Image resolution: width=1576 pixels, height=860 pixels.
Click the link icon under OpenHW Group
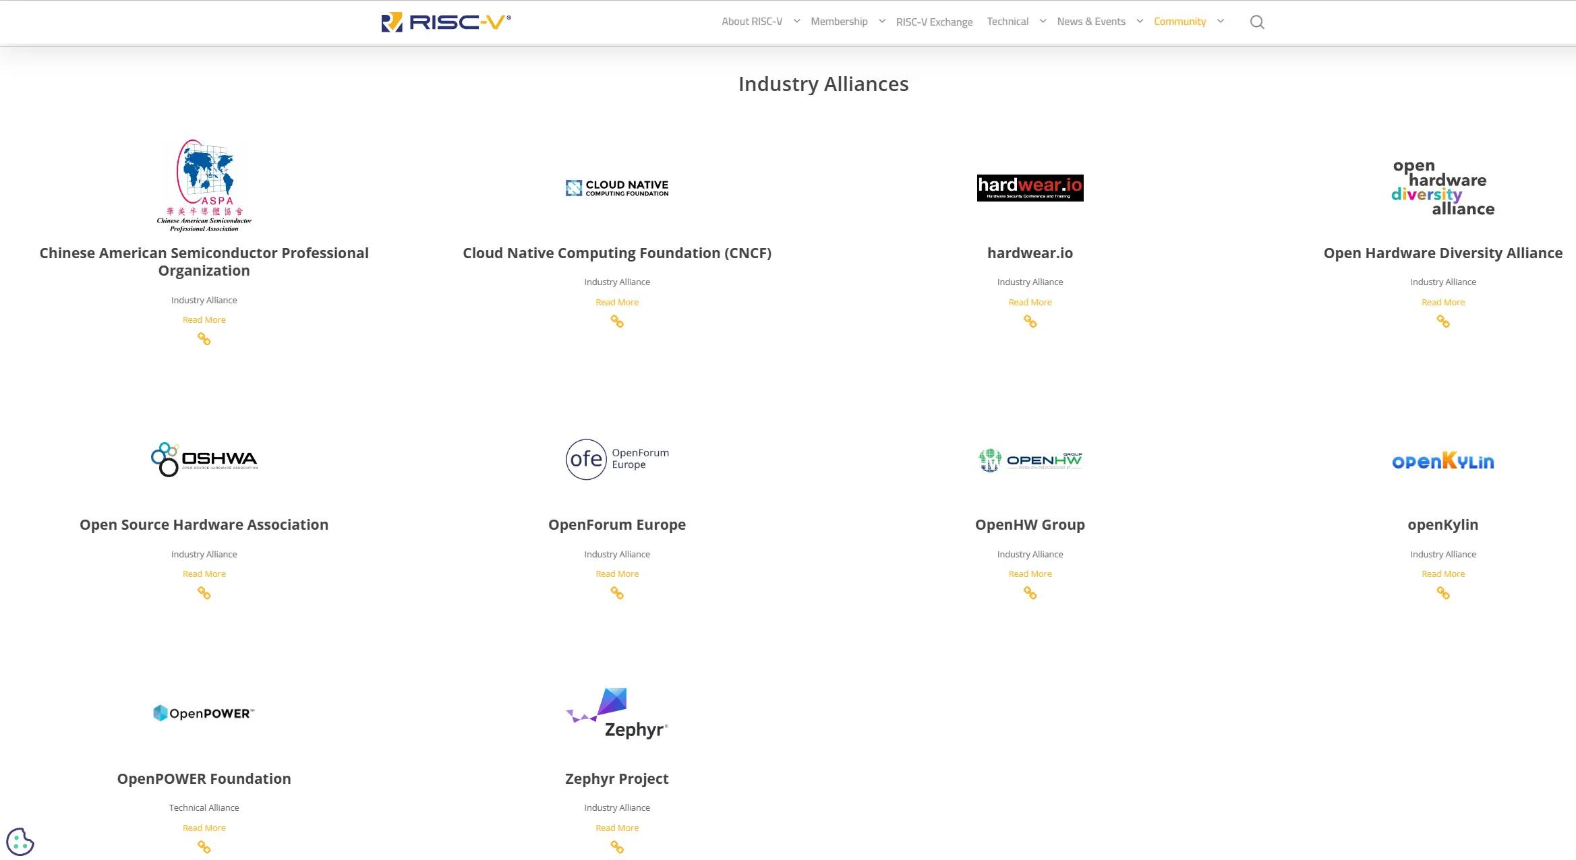(1030, 593)
